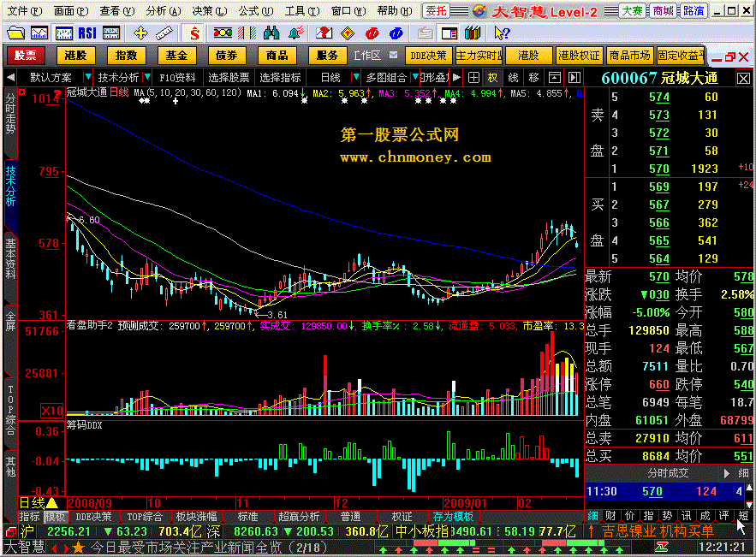Click the up arrow of trade list scrollbar

(750, 487)
